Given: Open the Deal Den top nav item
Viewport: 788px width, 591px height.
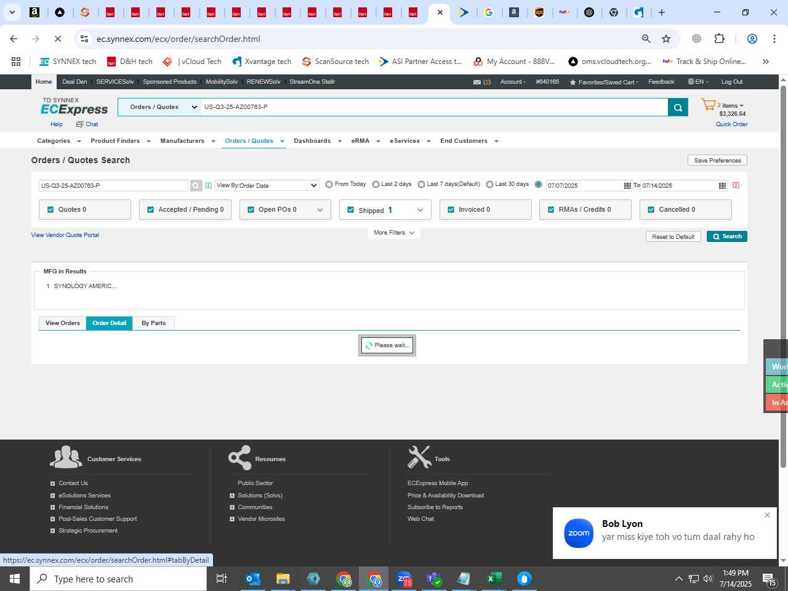Looking at the screenshot, I should 74,82.
